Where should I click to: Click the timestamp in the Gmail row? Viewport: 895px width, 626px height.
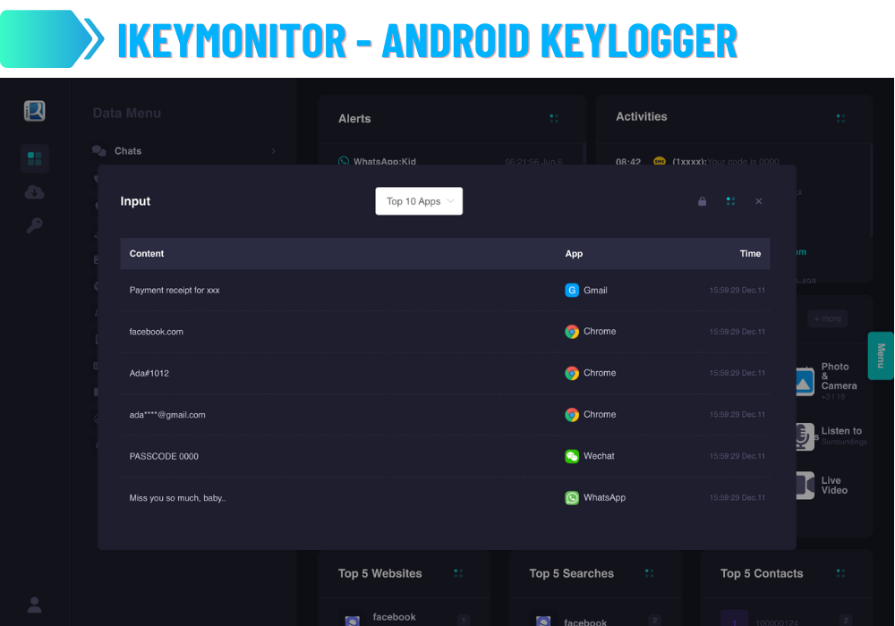(737, 290)
